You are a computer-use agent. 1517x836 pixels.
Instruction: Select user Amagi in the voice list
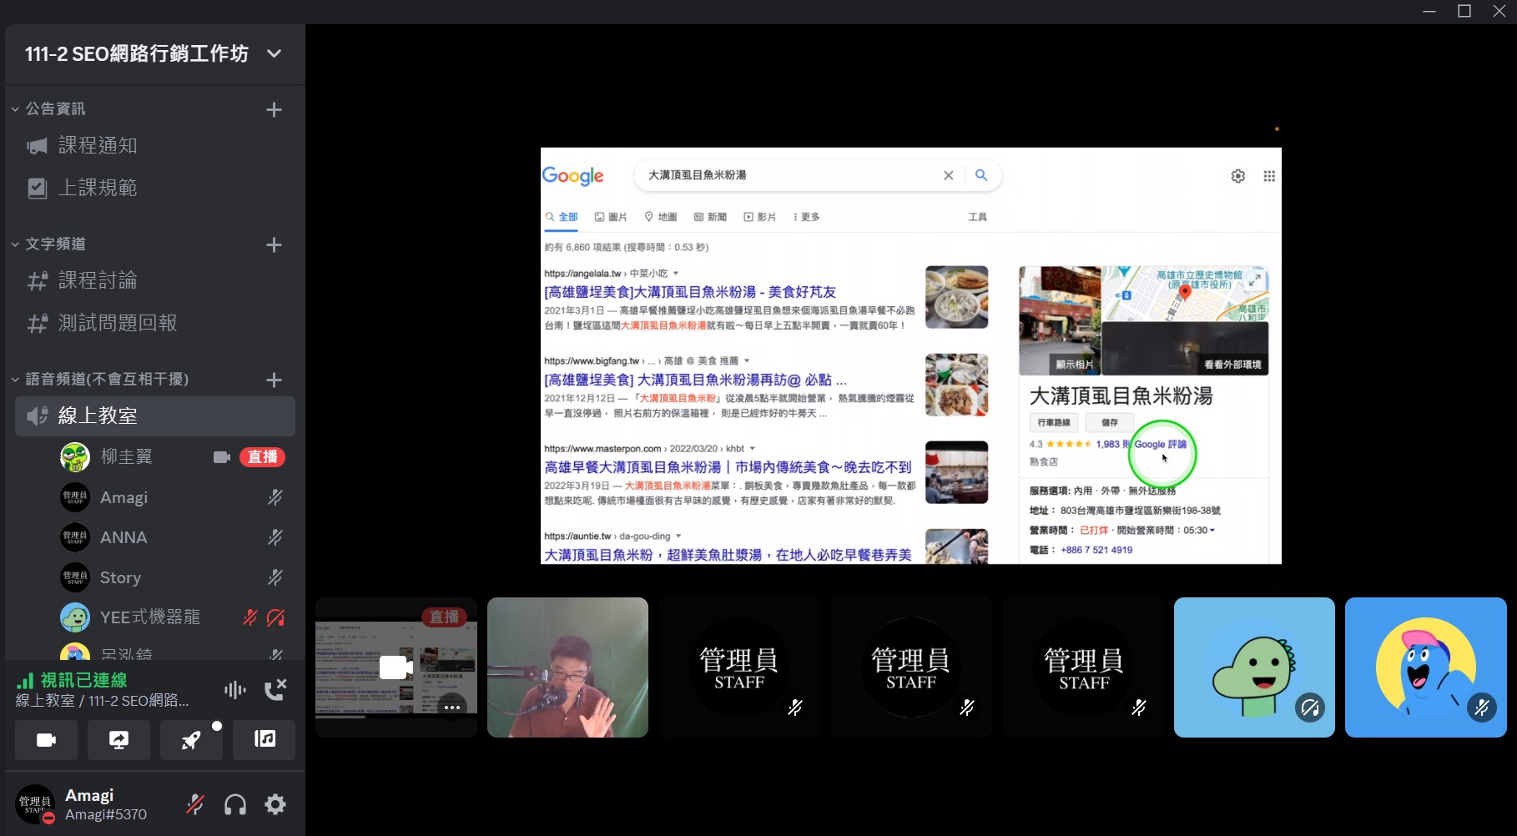(x=123, y=497)
